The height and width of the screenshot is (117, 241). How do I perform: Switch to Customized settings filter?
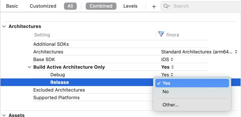point(43,6)
